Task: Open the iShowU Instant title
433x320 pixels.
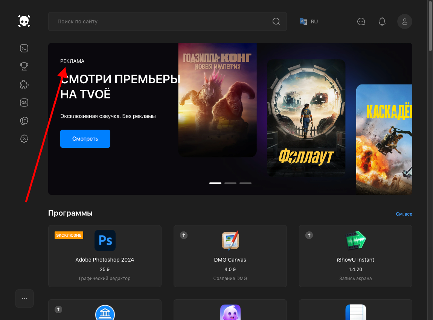Action: [x=355, y=260]
